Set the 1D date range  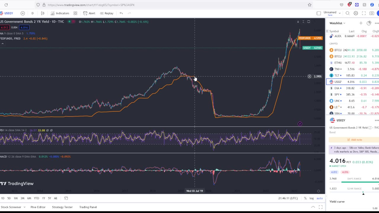[3, 198]
